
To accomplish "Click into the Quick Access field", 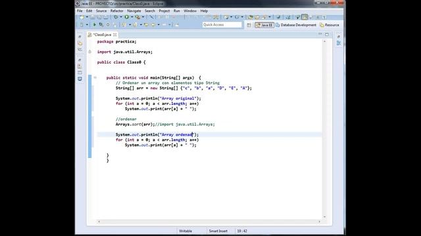I will click(x=222, y=25).
